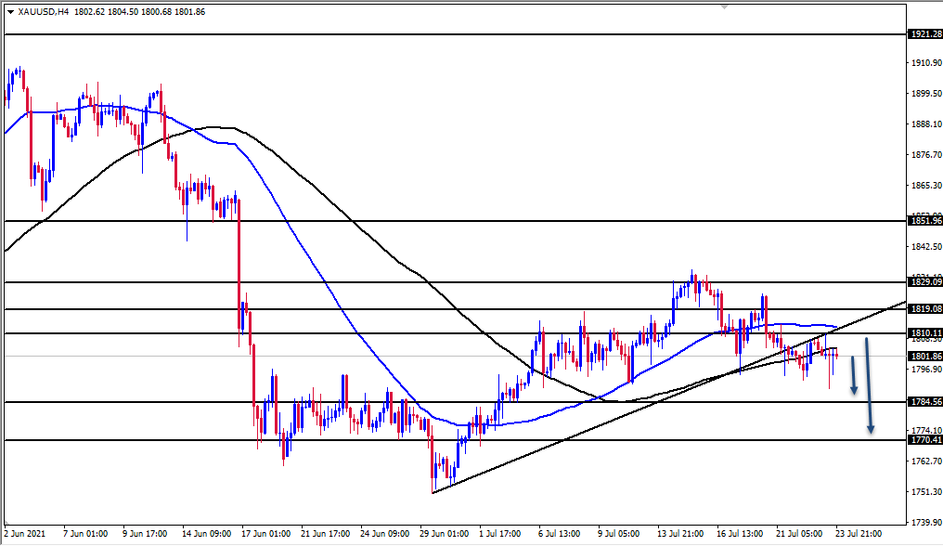Click the 1774.10 price axis value
The height and width of the screenshot is (546, 943).
click(926, 431)
